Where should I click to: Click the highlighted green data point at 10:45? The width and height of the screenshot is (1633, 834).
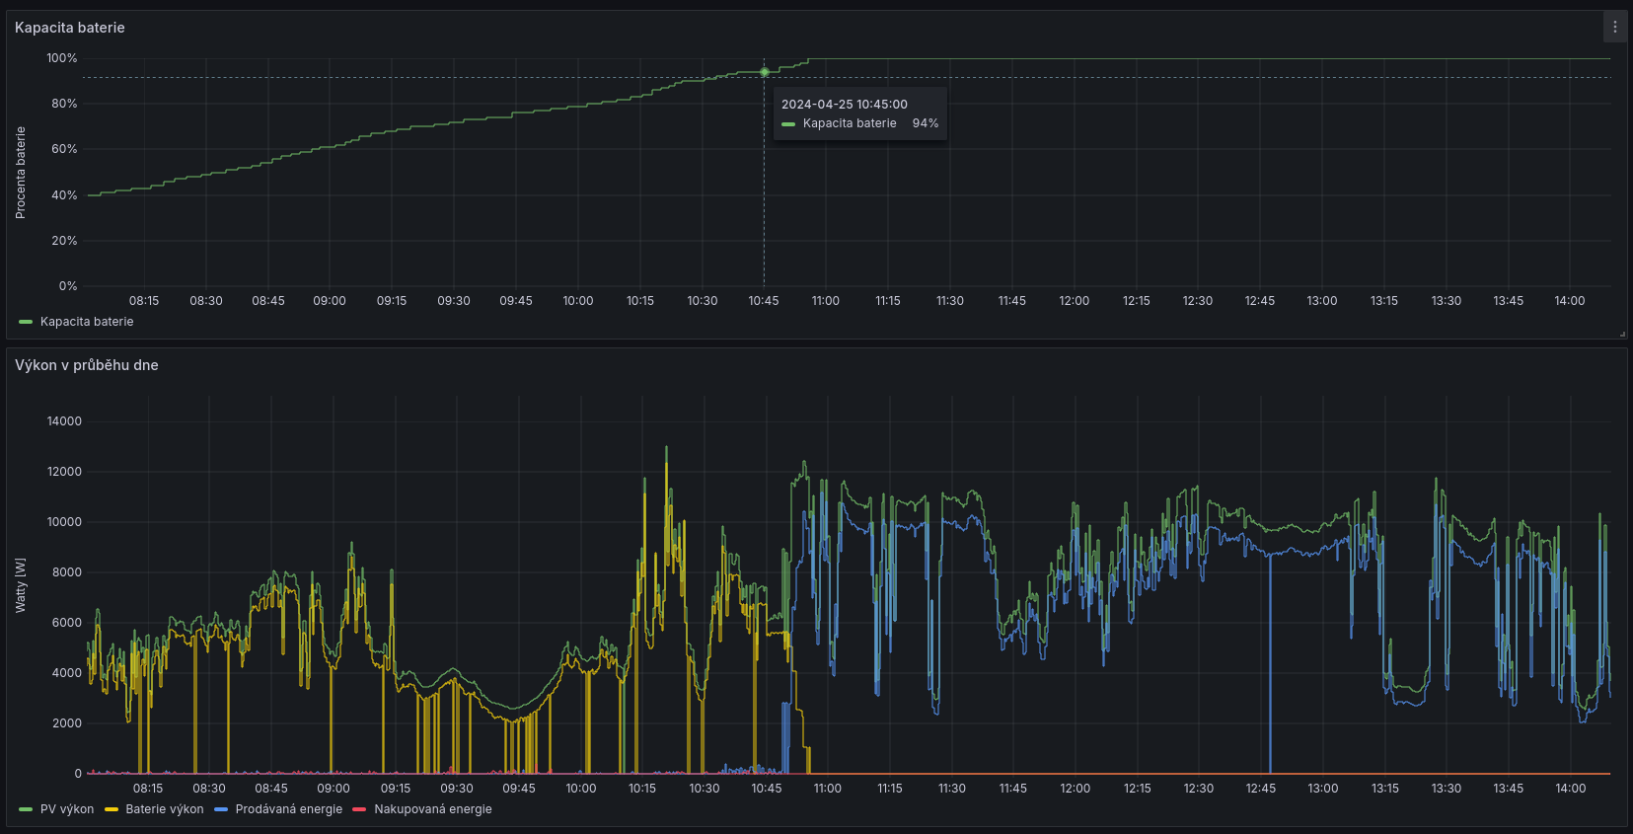click(x=764, y=72)
